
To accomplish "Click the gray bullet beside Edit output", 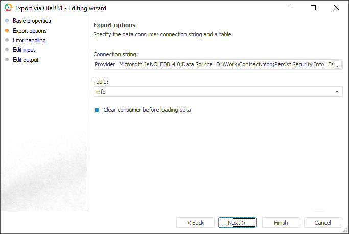I will [7, 60].
